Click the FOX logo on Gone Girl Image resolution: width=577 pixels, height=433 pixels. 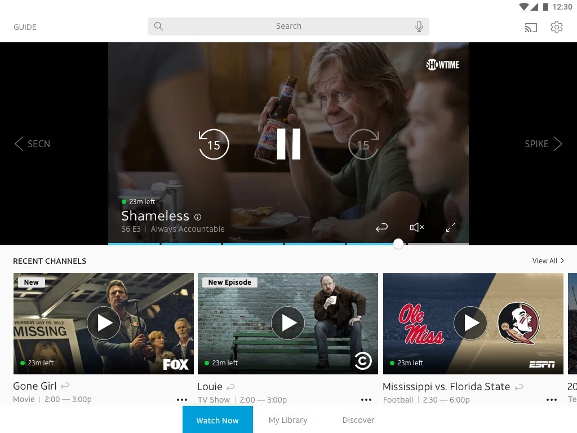(176, 364)
